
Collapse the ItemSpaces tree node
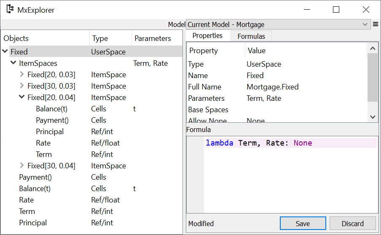click(13, 63)
